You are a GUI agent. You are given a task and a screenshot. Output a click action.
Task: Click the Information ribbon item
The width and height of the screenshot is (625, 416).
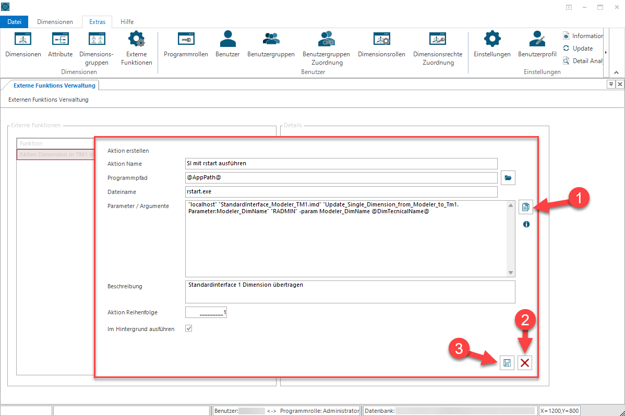tap(583, 36)
